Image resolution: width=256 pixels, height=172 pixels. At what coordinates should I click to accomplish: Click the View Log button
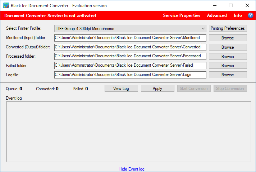(x=121, y=89)
